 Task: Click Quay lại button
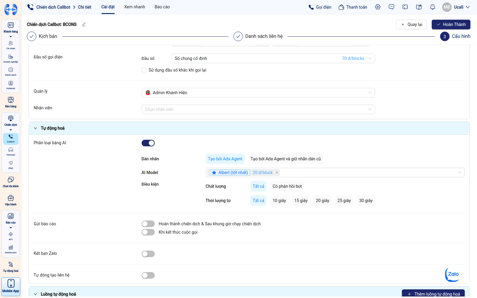tap(411, 24)
